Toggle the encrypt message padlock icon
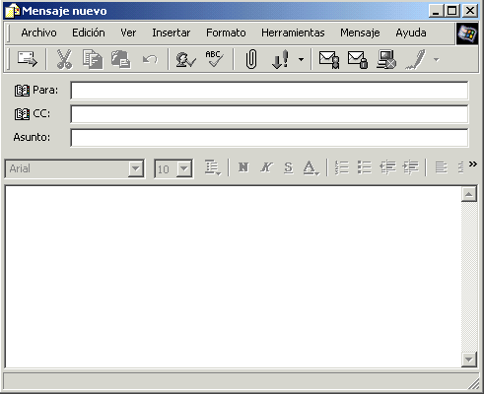The image size is (484, 394). point(358,59)
